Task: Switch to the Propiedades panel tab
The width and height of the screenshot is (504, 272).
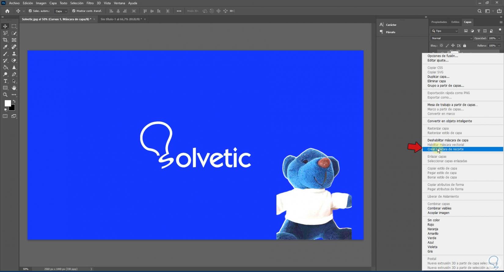Action: point(439,22)
